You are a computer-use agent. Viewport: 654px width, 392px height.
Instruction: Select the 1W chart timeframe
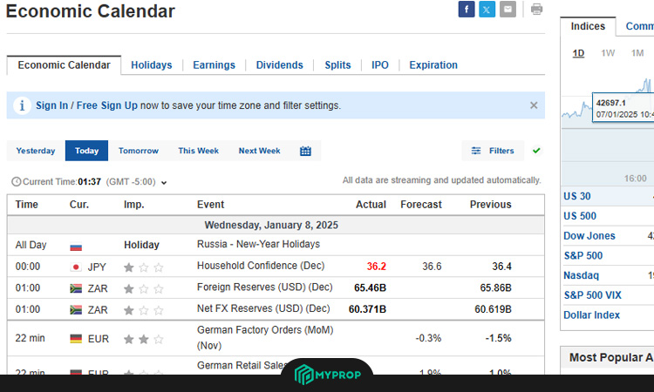608,53
